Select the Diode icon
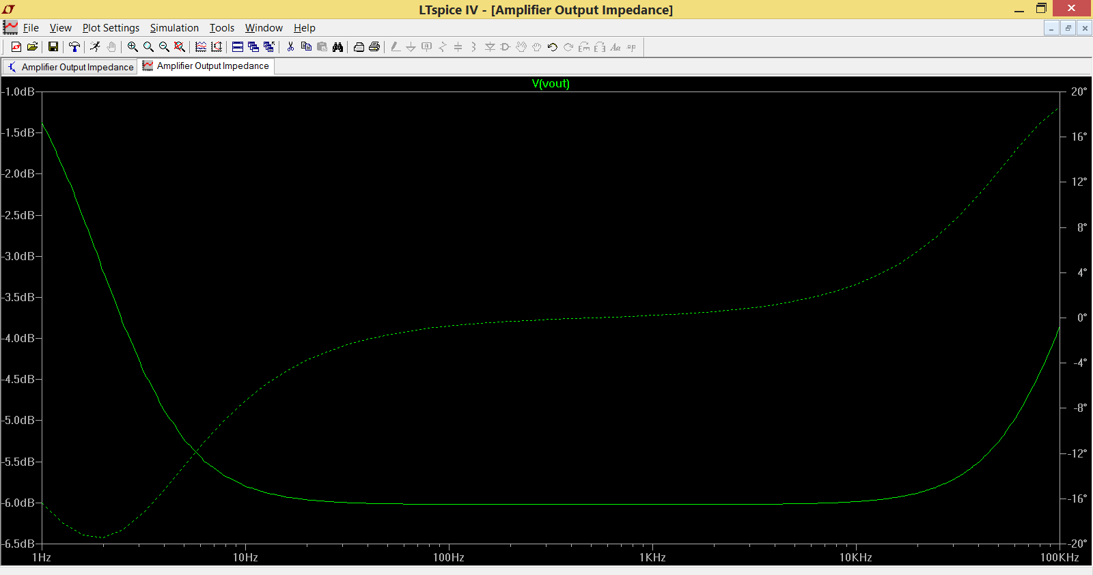 [490, 47]
